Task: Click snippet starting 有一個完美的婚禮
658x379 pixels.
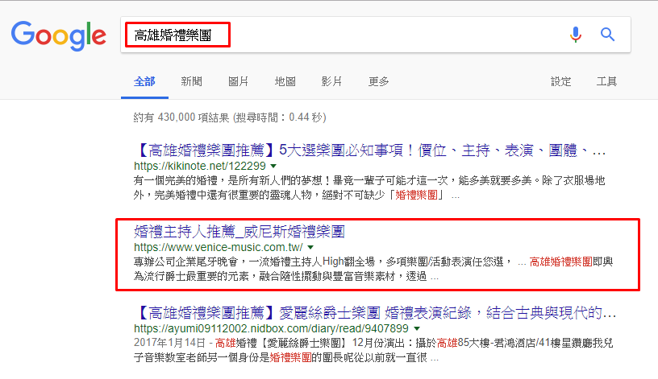Action: (369, 187)
